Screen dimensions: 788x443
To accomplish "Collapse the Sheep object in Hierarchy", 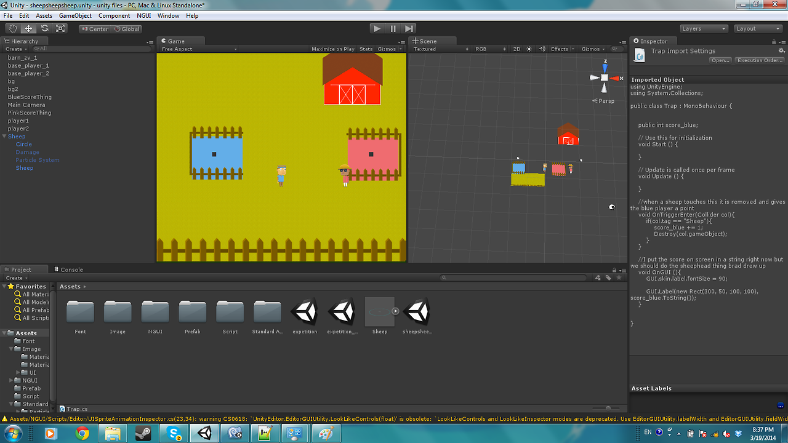I will coord(4,137).
